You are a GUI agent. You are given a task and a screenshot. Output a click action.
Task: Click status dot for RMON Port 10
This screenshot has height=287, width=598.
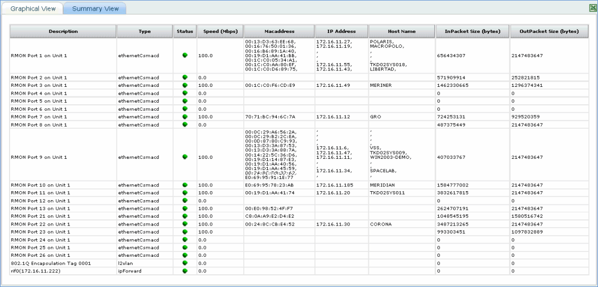tap(184, 185)
